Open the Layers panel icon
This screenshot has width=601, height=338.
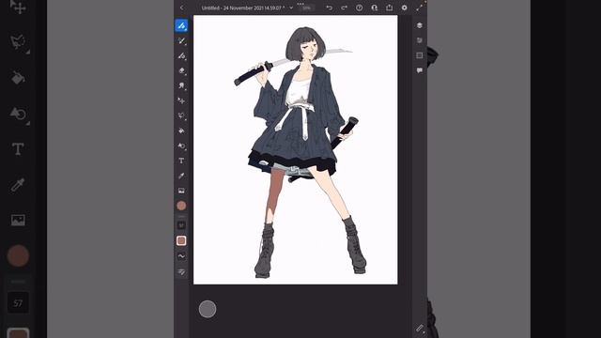click(420, 25)
